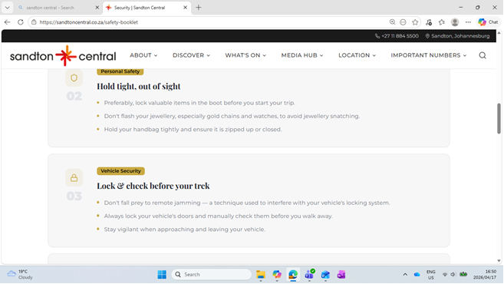This screenshot has width=504, height=284.
Task: Click the Personal Safety tag
Action: (x=120, y=71)
